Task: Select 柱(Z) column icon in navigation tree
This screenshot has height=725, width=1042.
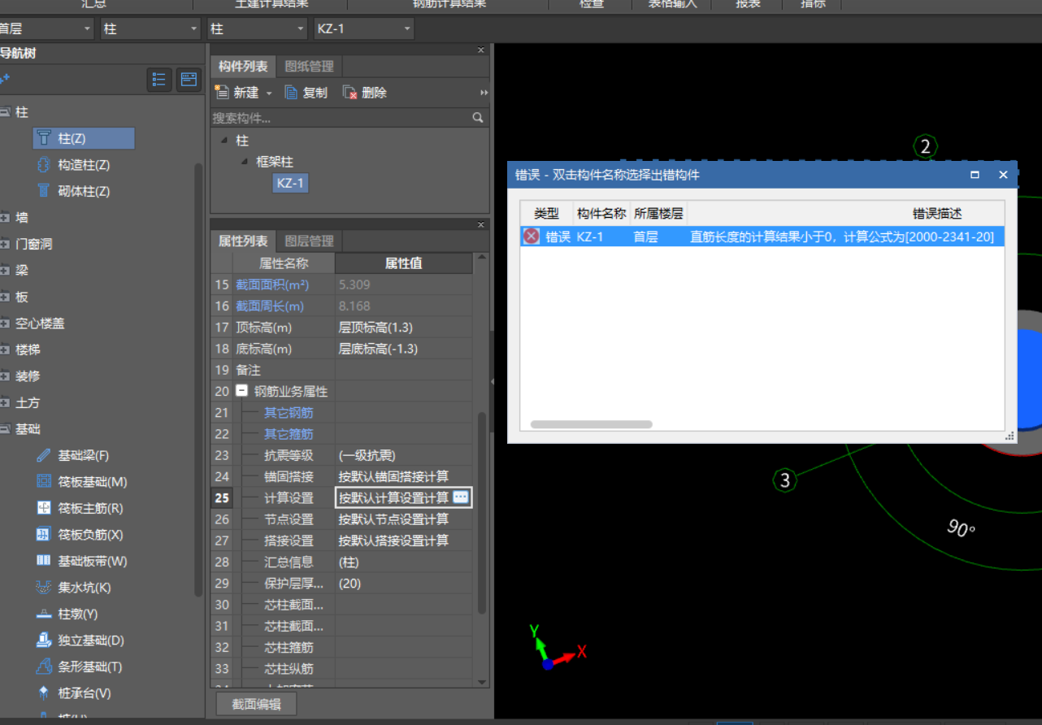Action: click(44, 139)
